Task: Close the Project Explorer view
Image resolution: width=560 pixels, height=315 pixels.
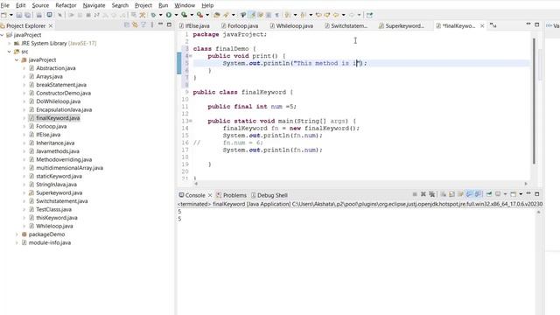Action: pos(51,25)
